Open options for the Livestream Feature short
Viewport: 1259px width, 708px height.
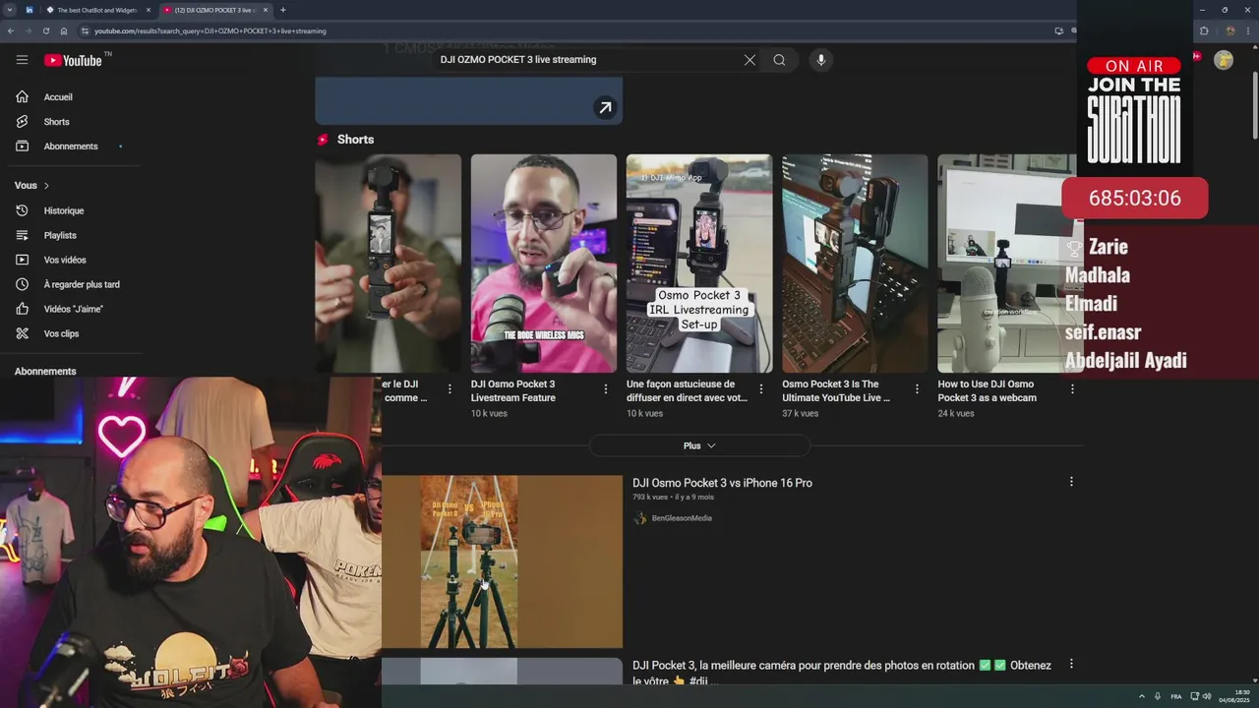click(606, 389)
